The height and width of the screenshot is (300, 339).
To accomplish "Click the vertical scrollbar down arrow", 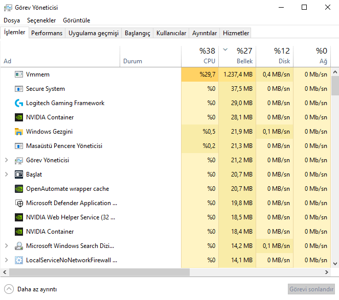I will 335,264.
